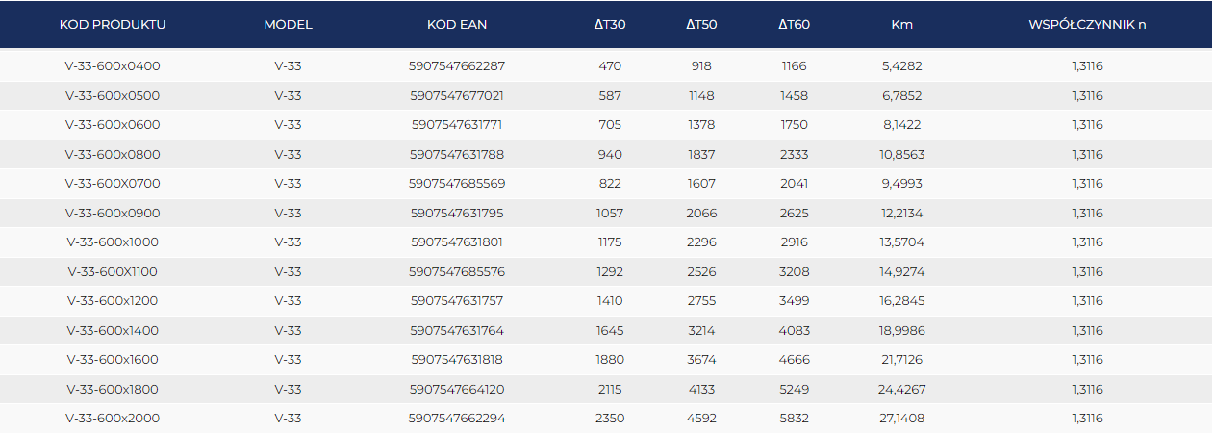The width and height of the screenshot is (1215, 433).
Task: Click the KOD PRODUKTU column header
Action: point(113,24)
